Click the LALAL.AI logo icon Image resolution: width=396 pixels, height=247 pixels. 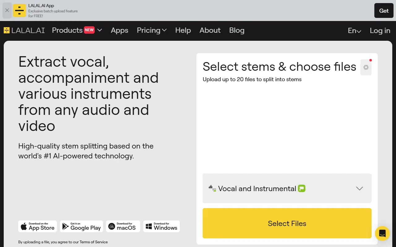(6, 30)
